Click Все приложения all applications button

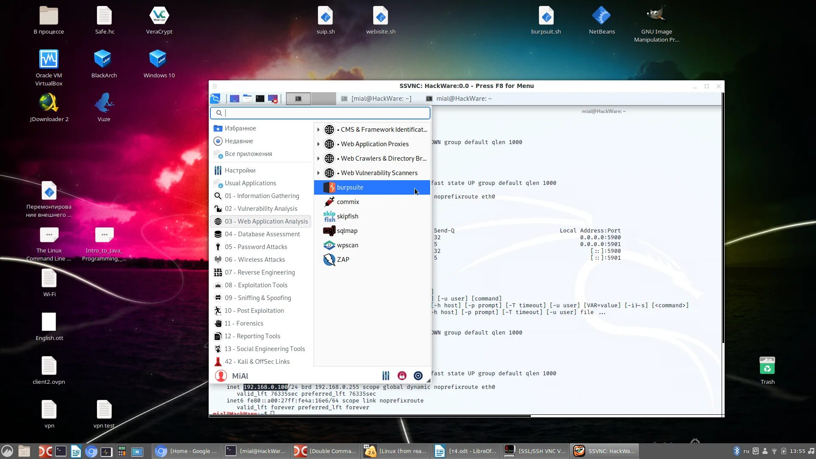point(249,153)
